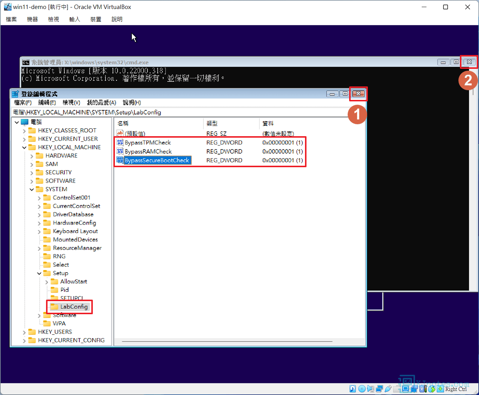This screenshot has height=395, width=479.
Task: Open the VirtualBox 機器 menu
Action: pos(33,19)
